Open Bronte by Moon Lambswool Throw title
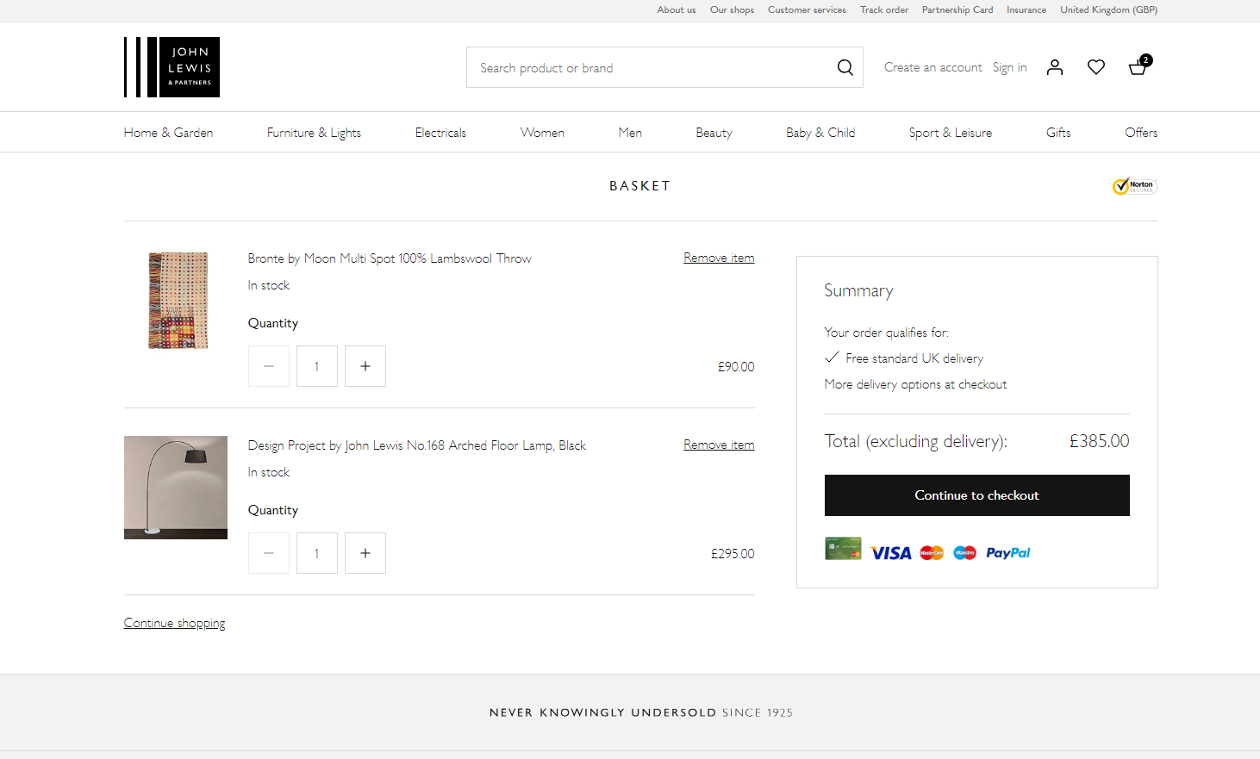 [x=390, y=258]
